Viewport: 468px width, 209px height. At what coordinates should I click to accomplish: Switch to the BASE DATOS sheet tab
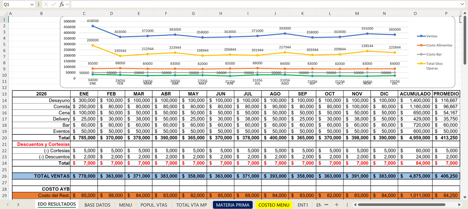coord(97,205)
